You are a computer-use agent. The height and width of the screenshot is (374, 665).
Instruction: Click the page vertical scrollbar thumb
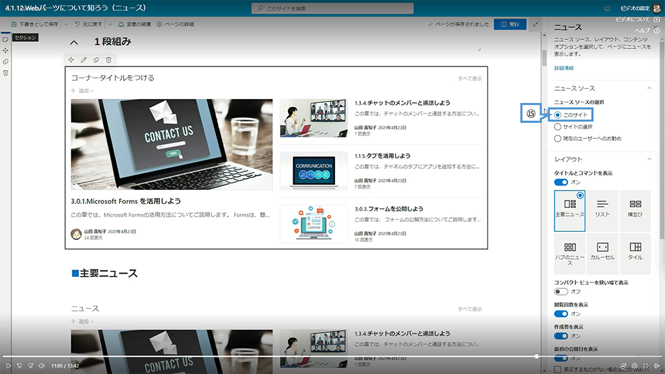pos(544,58)
